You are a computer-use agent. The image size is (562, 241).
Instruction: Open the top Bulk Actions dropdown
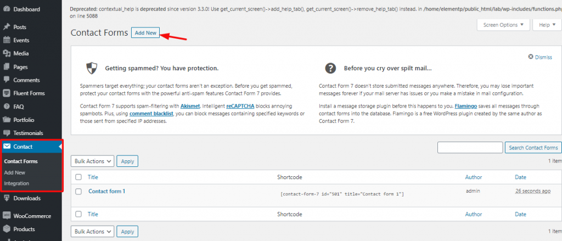tap(92, 161)
